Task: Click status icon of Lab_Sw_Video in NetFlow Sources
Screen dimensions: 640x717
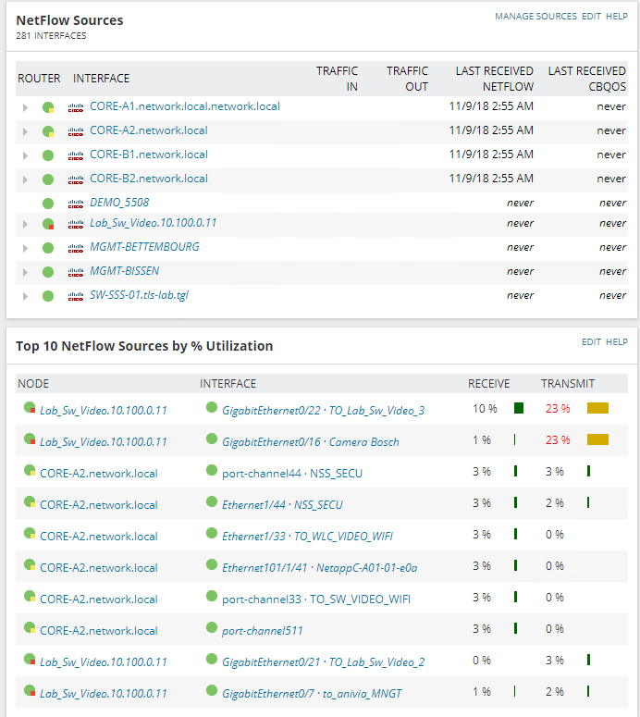Action: tap(48, 224)
